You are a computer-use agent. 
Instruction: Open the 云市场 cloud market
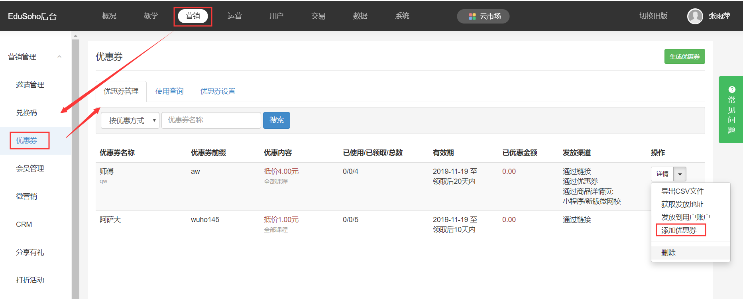(x=483, y=16)
